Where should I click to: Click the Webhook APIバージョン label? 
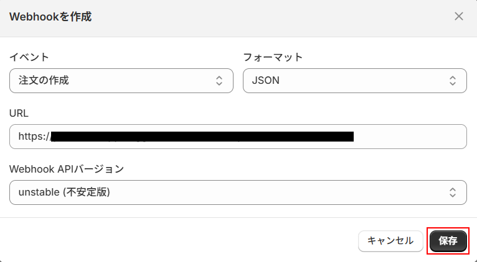[x=67, y=169]
